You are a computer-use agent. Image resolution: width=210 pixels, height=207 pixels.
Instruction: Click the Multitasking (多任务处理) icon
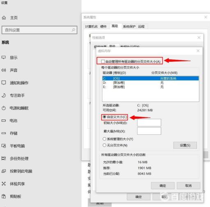coord(4,159)
